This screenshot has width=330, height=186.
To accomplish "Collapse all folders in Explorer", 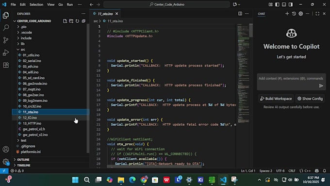I will (x=83, y=21).
